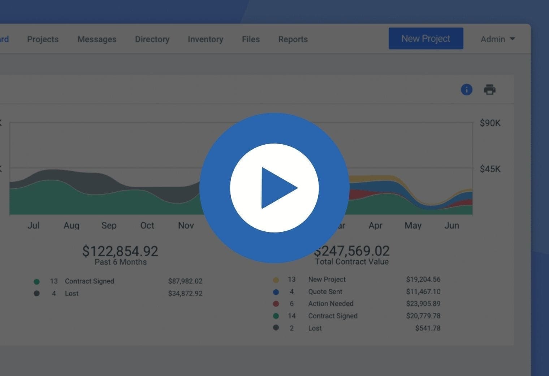The height and width of the screenshot is (376, 549).
Task: Click the $90K axis value
Action: (x=490, y=123)
